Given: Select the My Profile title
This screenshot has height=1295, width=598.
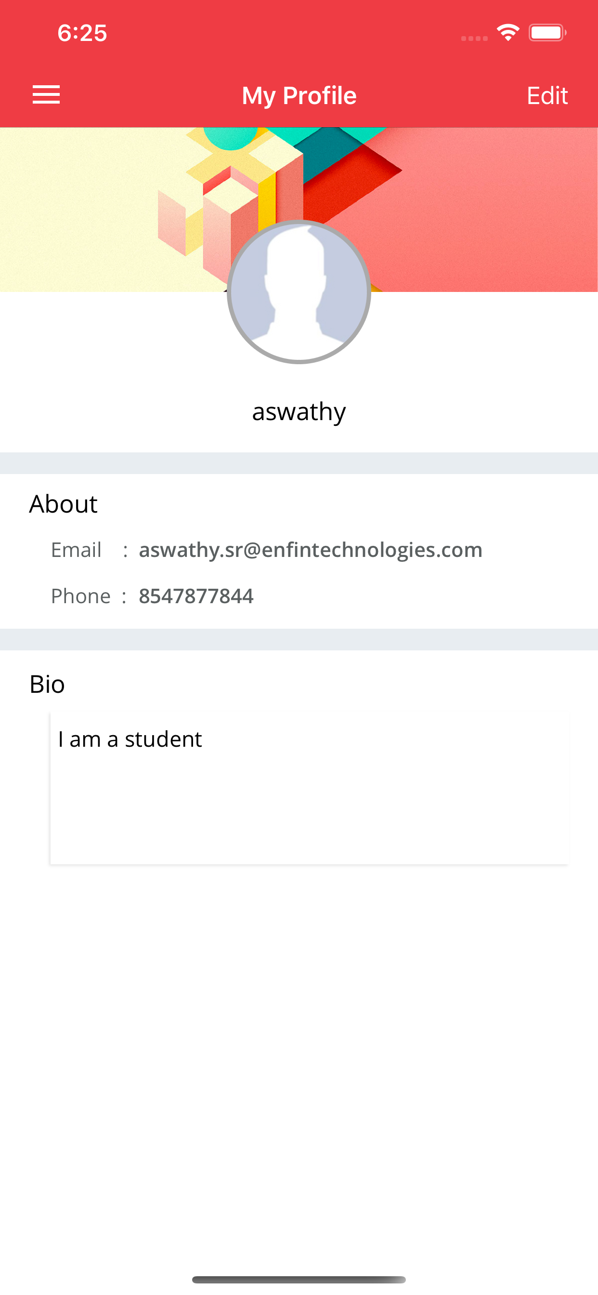Looking at the screenshot, I should [x=299, y=95].
